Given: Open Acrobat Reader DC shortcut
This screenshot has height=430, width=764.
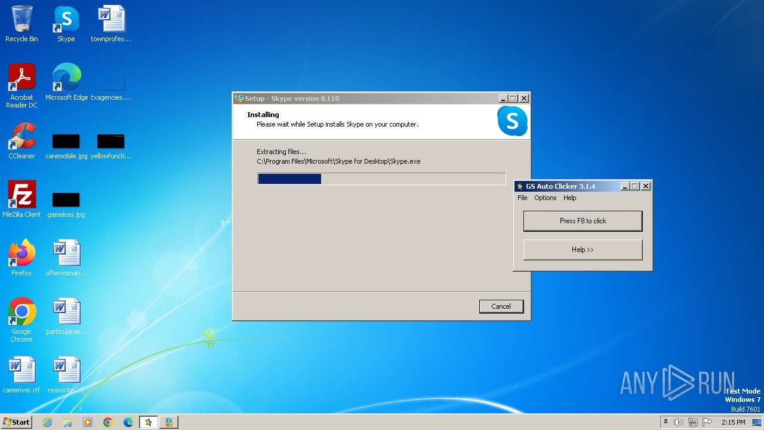Looking at the screenshot, I should [x=21, y=85].
